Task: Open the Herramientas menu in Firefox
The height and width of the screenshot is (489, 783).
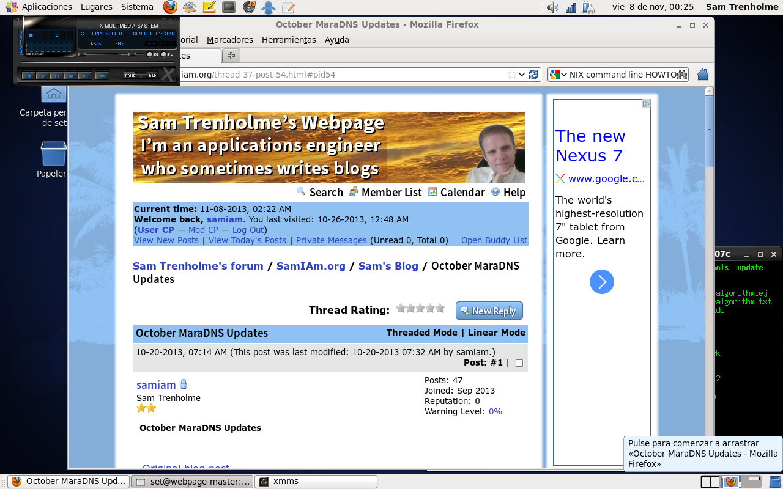Action: click(289, 40)
